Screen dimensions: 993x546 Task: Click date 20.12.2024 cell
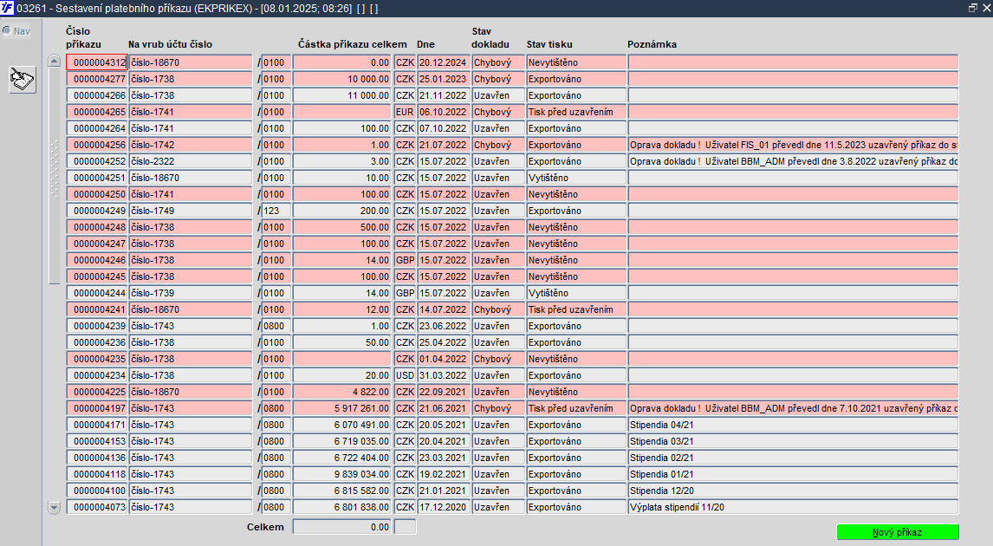[444, 62]
